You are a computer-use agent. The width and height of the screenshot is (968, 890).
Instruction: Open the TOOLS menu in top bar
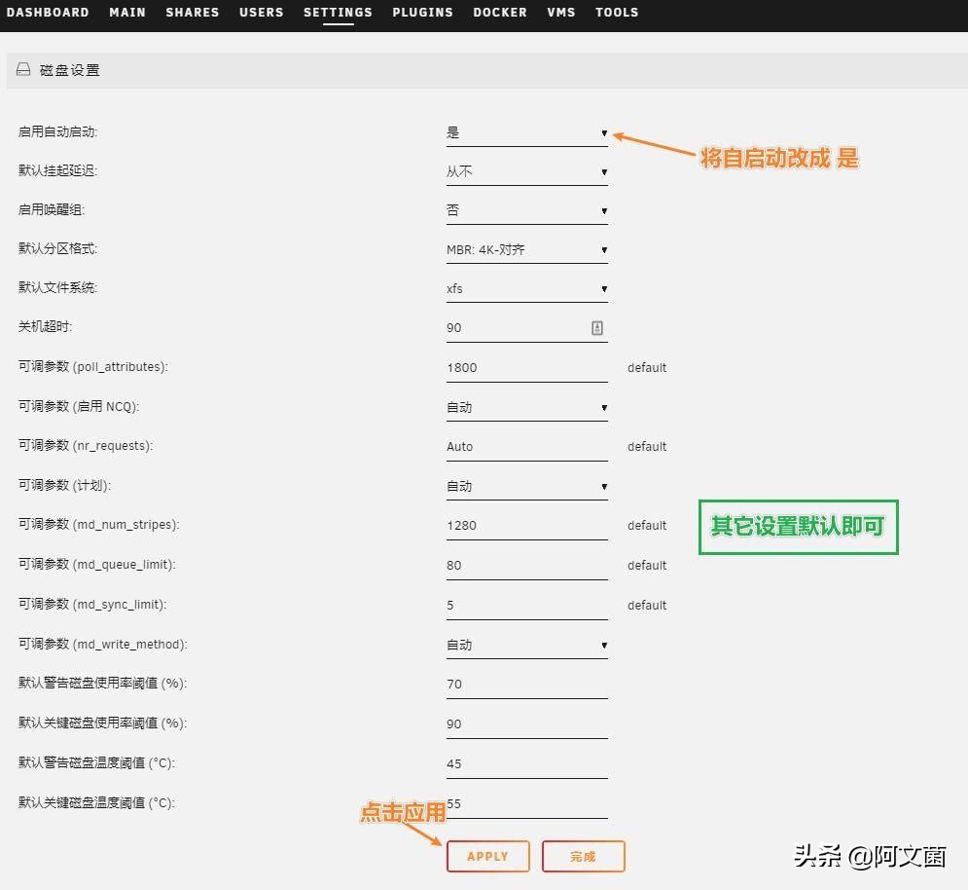(x=616, y=13)
